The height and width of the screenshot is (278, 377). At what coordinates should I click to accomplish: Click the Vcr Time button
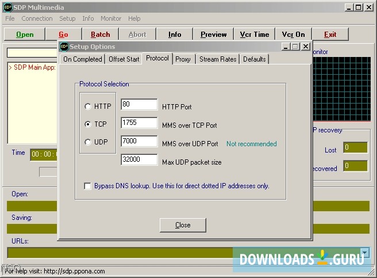point(255,35)
